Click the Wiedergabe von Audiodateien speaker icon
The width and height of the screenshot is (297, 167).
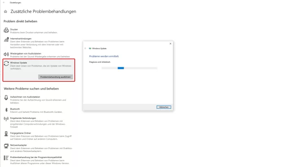[6, 54]
